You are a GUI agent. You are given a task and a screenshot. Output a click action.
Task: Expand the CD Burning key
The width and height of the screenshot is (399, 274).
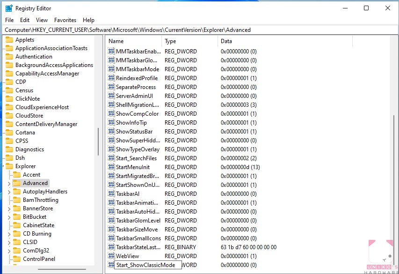pyautogui.click(x=9, y=234)
